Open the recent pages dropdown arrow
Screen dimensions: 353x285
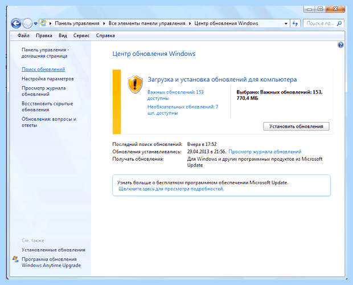pyautogui.click(x=35, y=23)
